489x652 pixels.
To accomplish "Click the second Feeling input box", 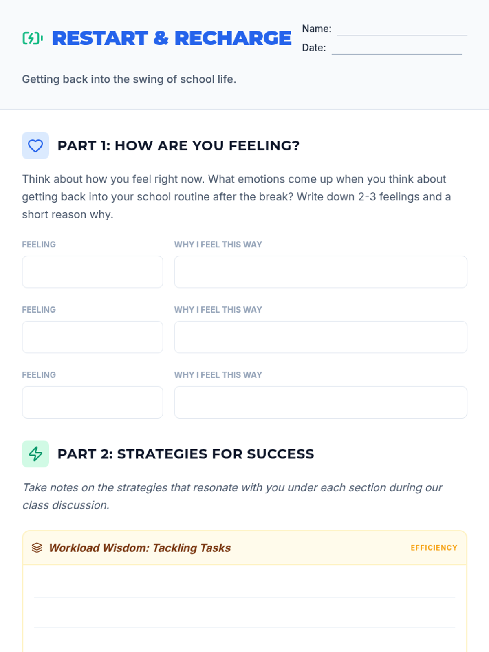I will coord(93,337).
